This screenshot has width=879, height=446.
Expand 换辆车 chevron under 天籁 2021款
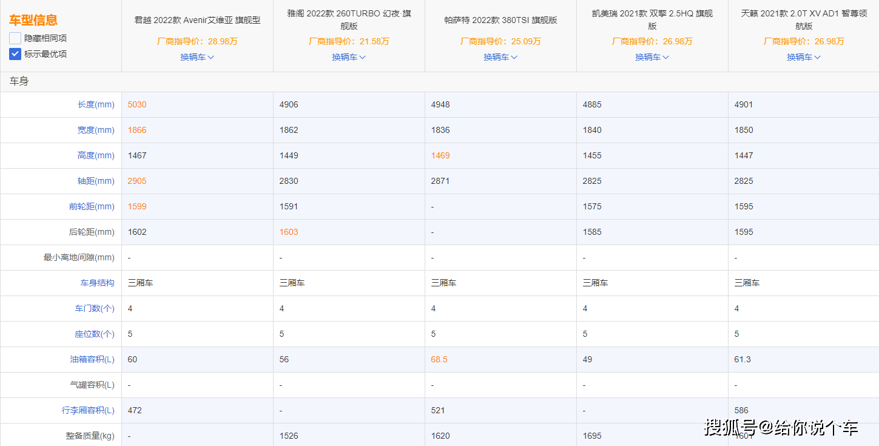817,57
